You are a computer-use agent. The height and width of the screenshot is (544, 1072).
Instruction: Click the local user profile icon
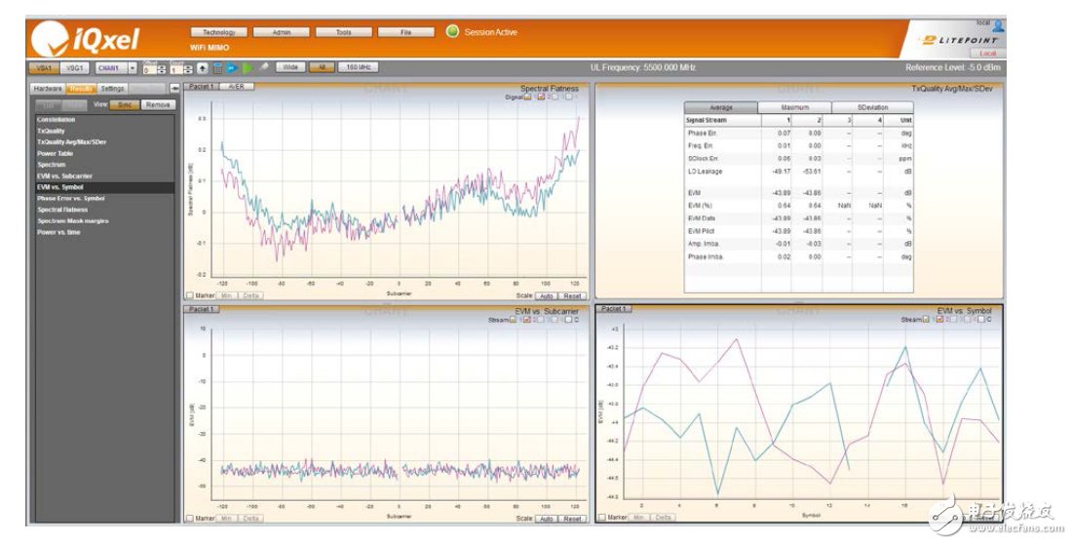pos(998,26)
